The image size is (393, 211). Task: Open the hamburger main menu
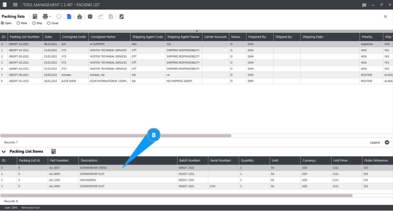pos(15,5)
